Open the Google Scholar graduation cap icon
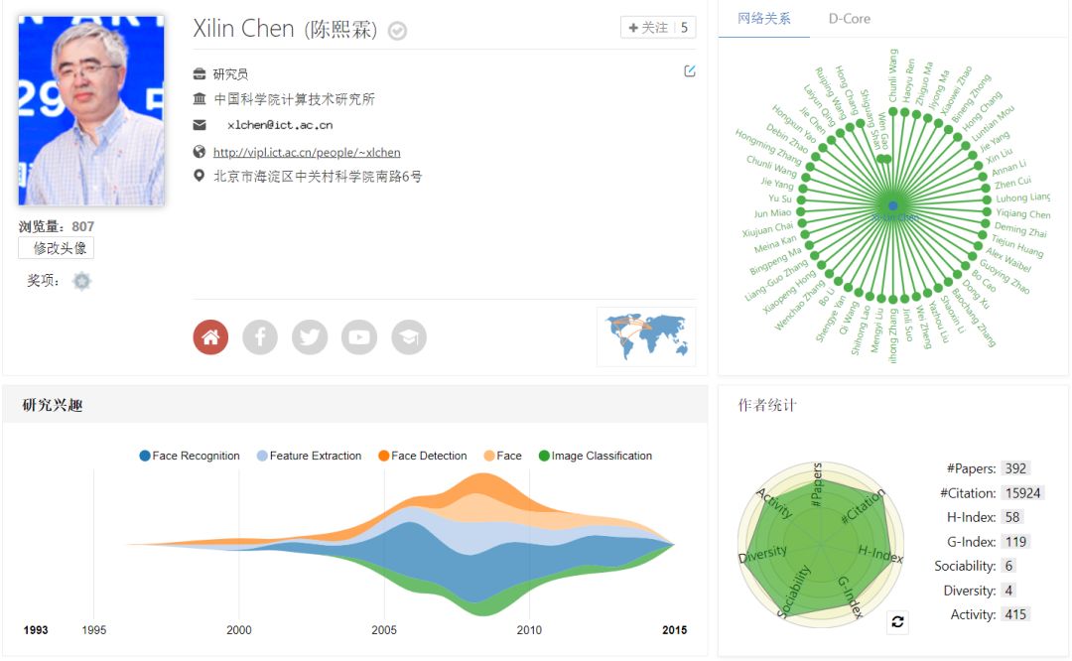This screenshot has width=1072, height=661. point(409,337)
